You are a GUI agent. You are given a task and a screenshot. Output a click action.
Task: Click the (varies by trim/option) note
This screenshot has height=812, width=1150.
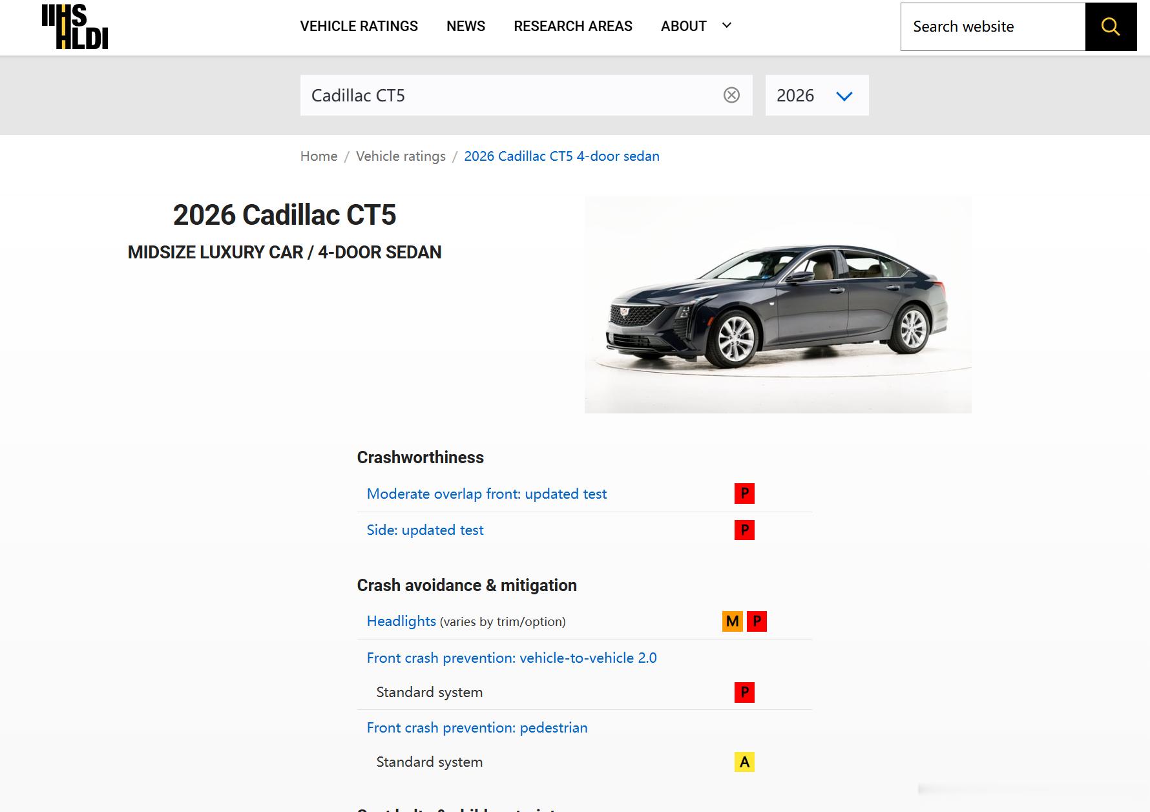click(503, 622)
